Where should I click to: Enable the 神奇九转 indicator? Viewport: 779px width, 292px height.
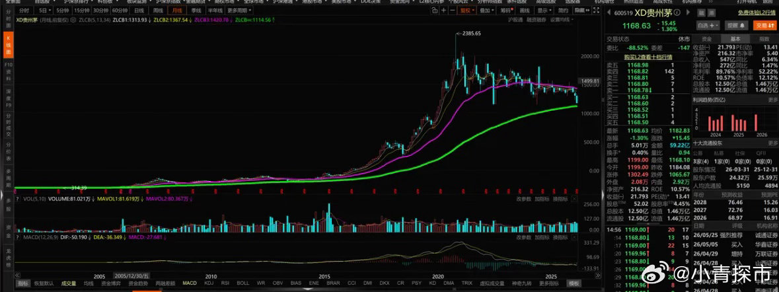click(x=522, y=283)
